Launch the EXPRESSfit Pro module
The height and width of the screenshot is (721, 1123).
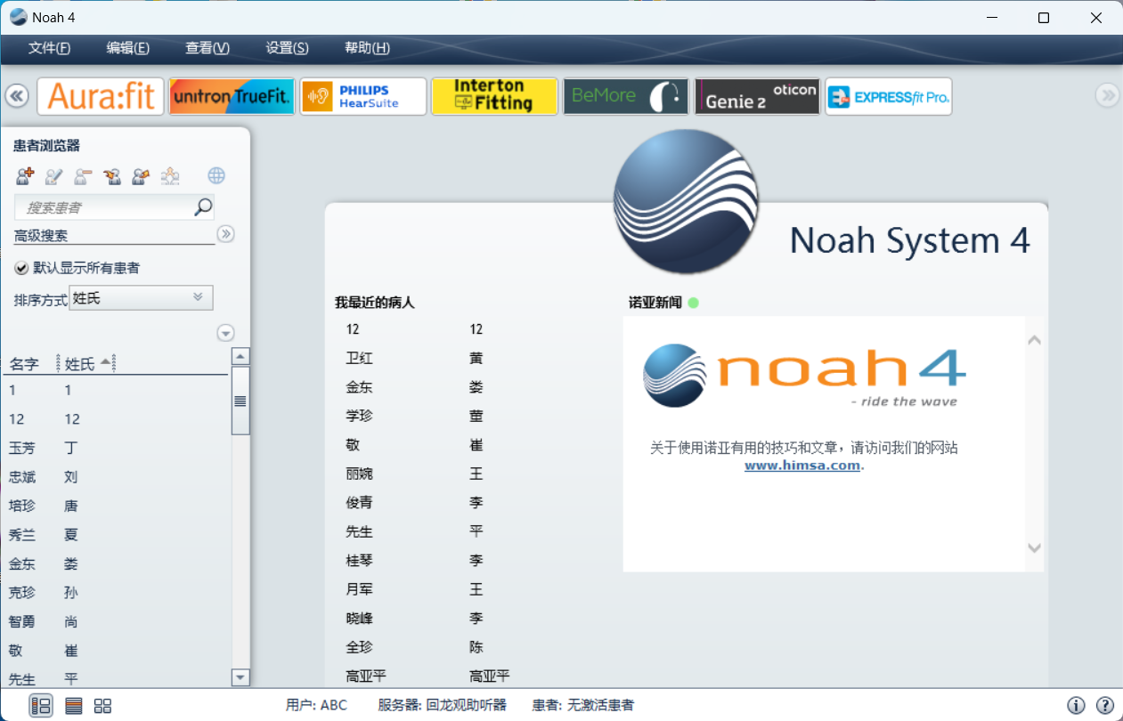[x=889, y=96]
